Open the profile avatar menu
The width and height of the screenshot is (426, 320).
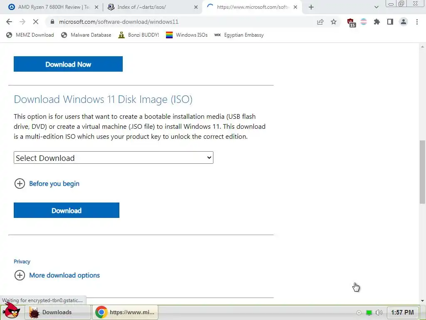(404, 22)
